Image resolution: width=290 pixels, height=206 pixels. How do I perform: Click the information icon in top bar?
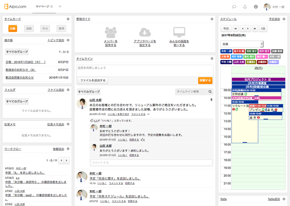[256, 7]
